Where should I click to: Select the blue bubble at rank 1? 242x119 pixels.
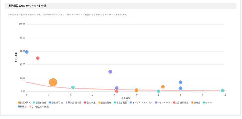(x=27, y=52)
